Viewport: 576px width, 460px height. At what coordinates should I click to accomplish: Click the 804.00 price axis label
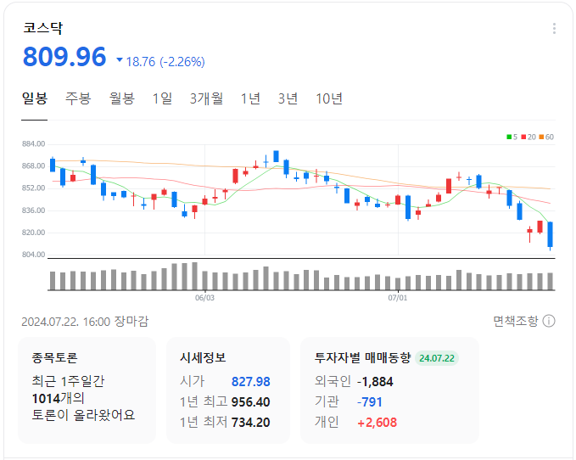[33, 255]
